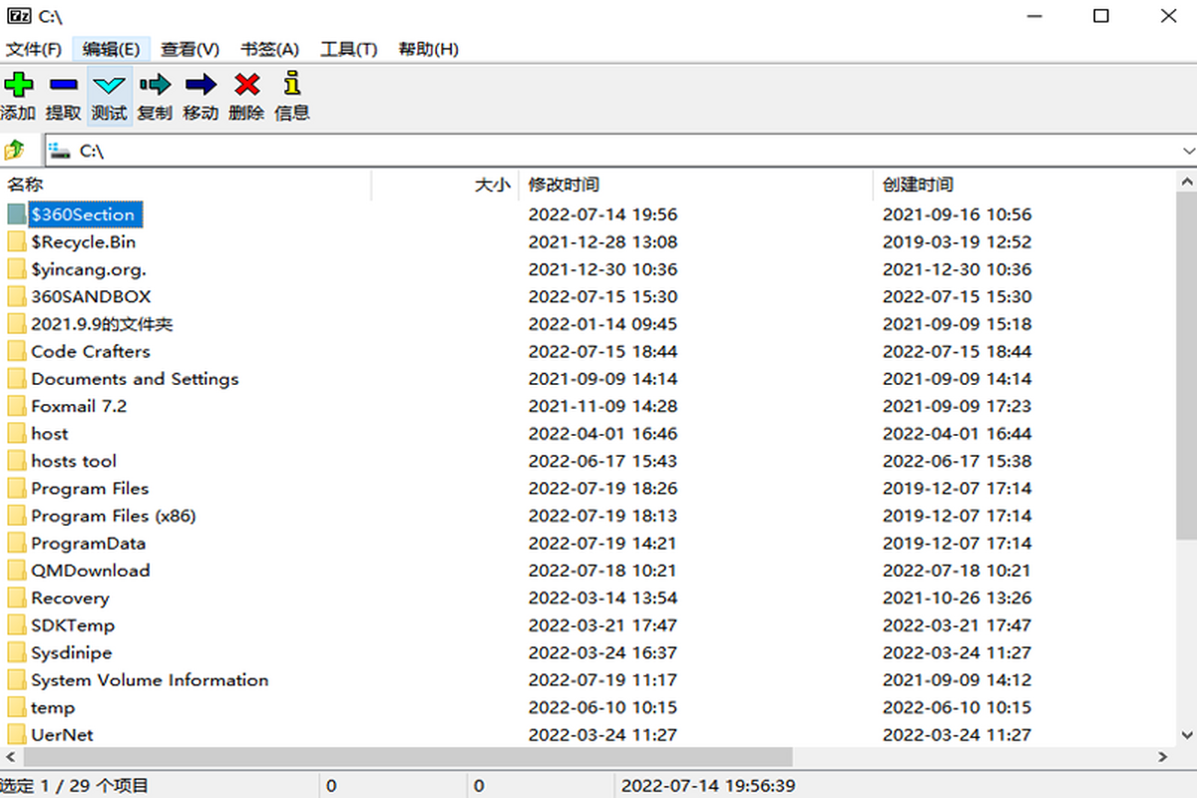Select the Program Files (x86) folder
The image size is (1197, 798).
tap(113, 516)
